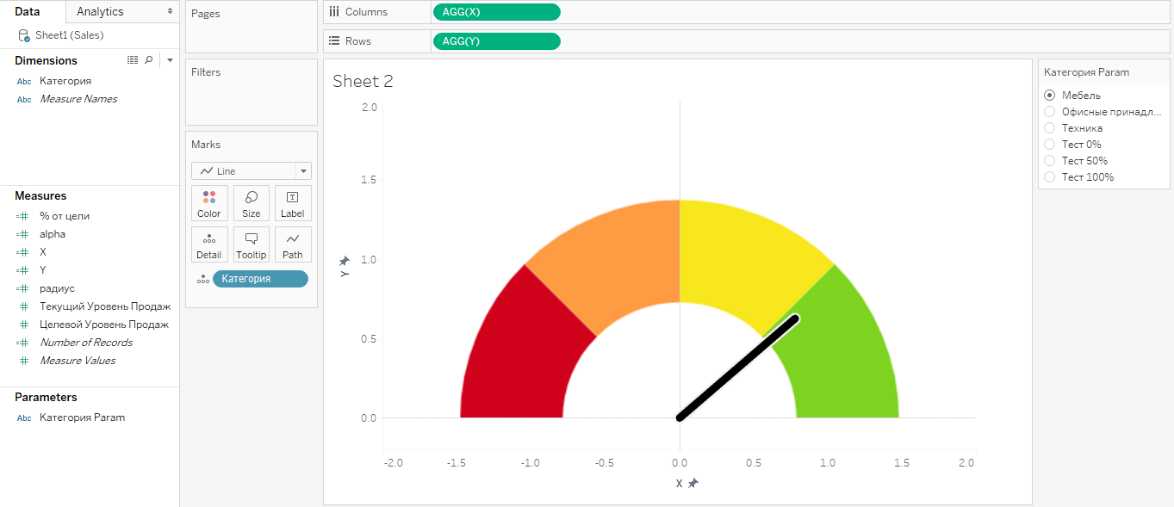Click the view-as-list icon in Dimensions header
This screenshot has height=507, width=1174.
(133, 60)
